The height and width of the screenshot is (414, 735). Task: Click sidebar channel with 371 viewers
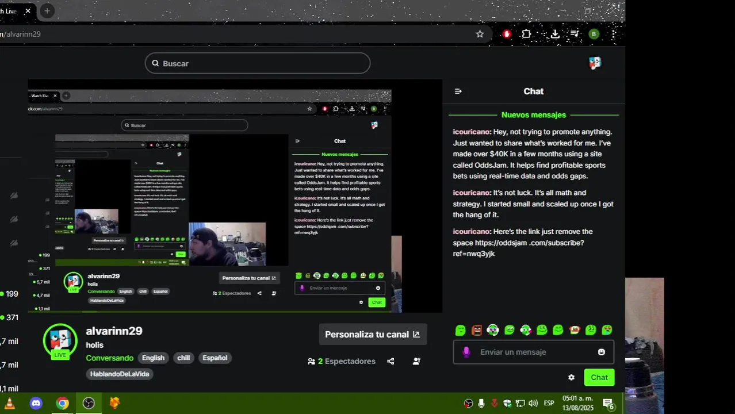pyautogui.click(x=10, y=317)
